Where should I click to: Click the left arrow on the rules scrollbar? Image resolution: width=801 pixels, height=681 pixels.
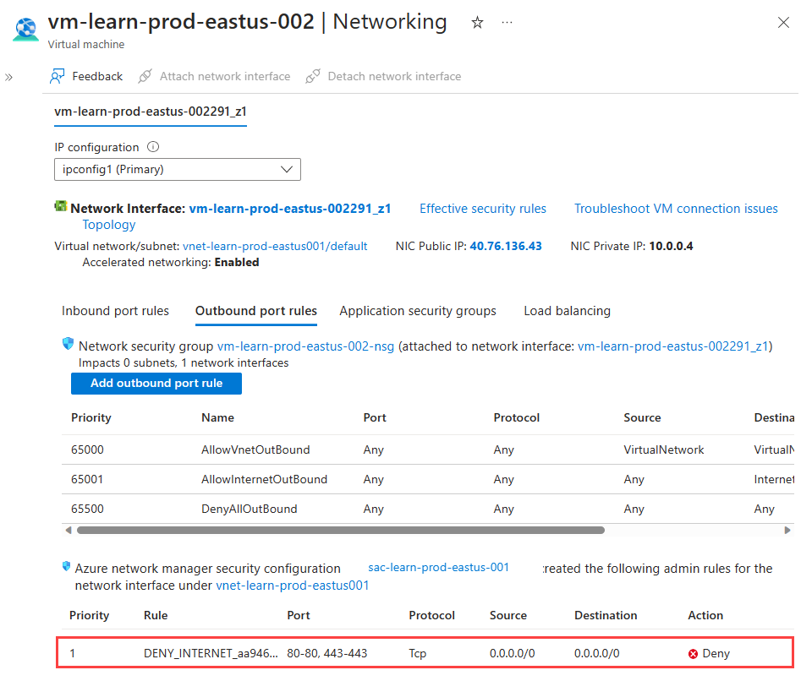tap(67, 530)
